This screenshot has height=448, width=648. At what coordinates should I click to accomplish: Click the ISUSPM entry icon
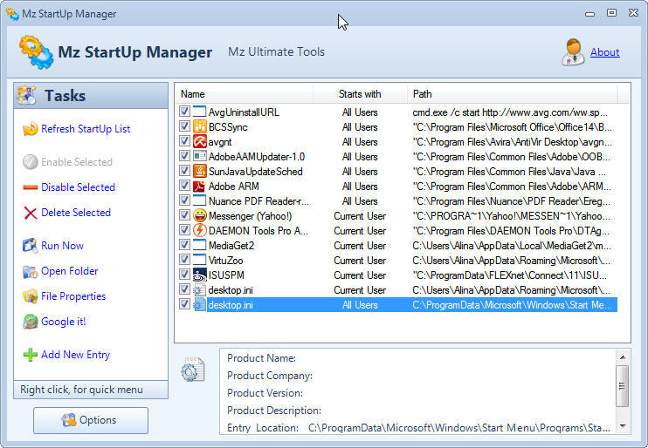pyautogui.click(x=200, y=275)
